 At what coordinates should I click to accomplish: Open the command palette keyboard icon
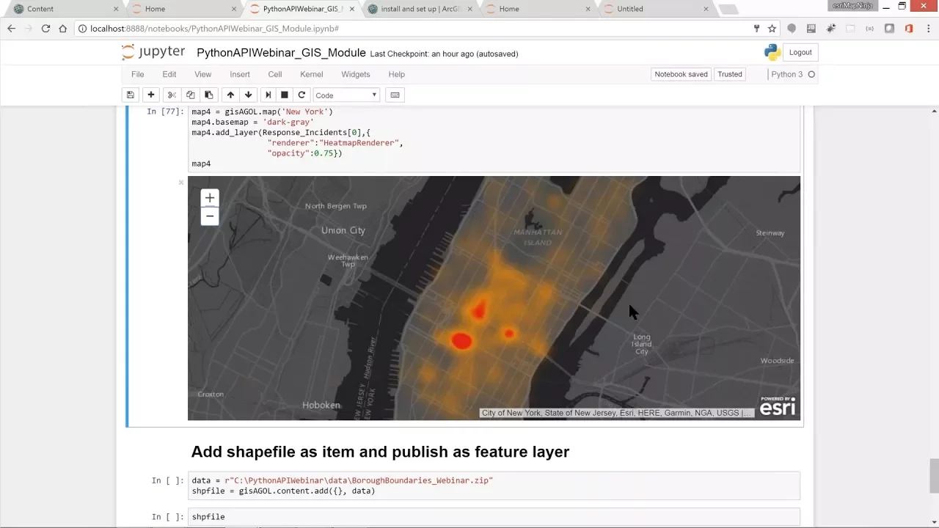coord(395,95)
